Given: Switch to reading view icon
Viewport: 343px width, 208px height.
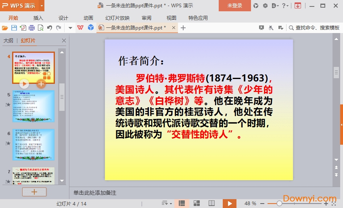Looking at the screenshot, I should coord(211,204).
